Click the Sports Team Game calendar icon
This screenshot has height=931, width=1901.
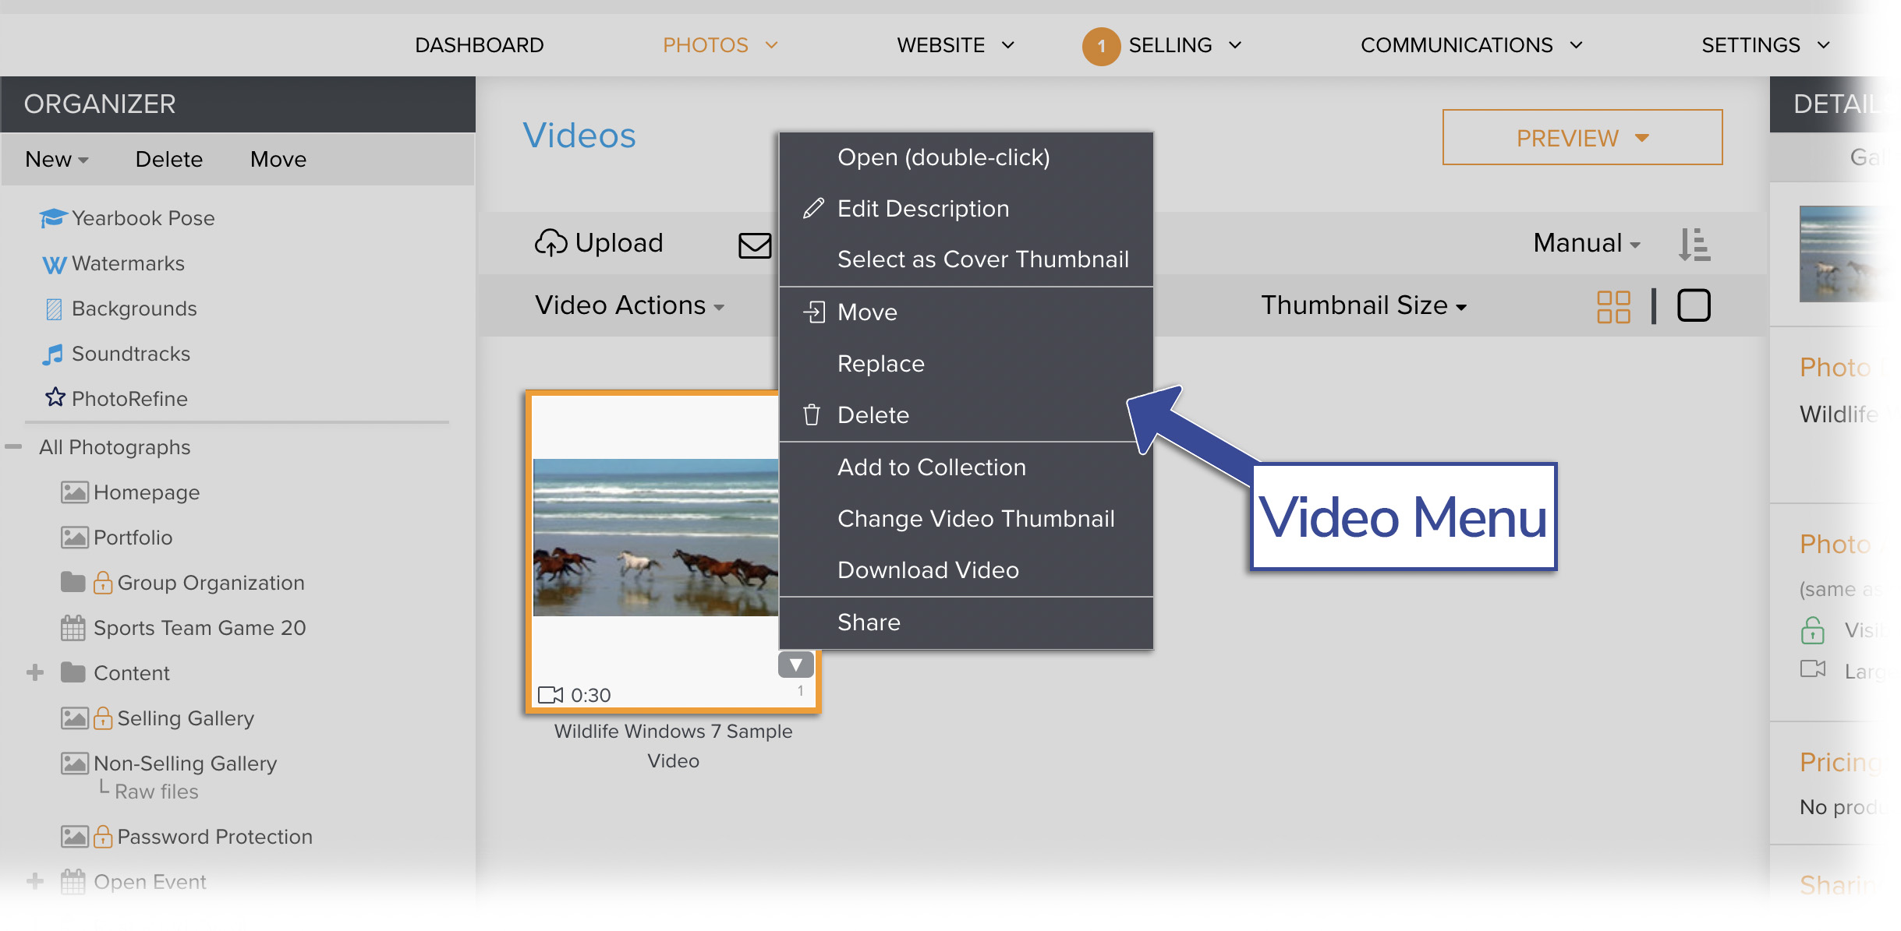tap(73, 628)
